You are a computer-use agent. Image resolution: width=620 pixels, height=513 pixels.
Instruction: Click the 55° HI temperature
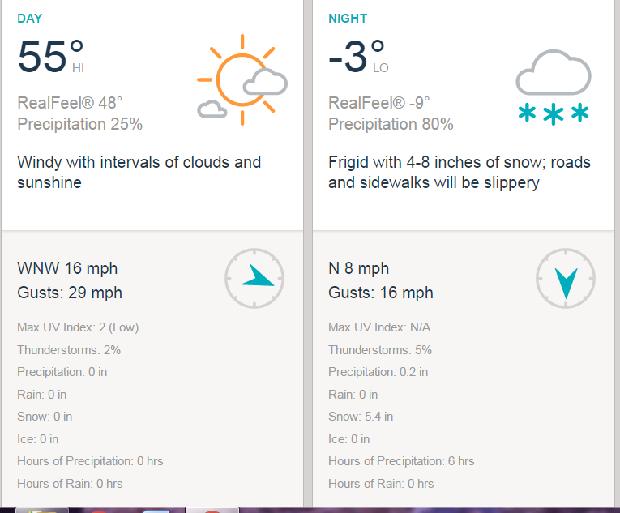point(50,56)
